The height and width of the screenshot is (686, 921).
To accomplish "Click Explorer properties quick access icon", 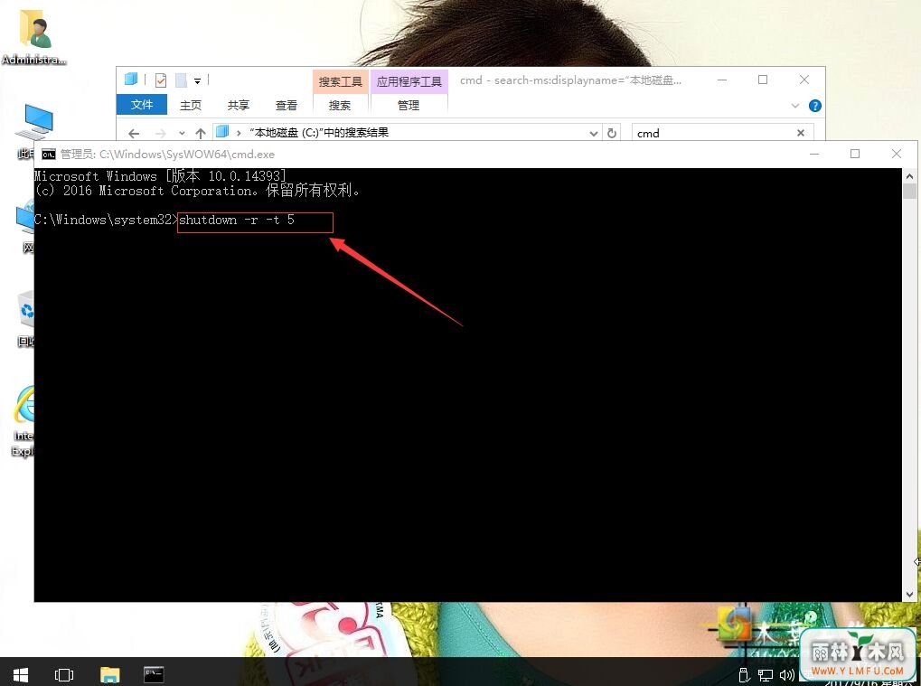I will tap(160, 80).
